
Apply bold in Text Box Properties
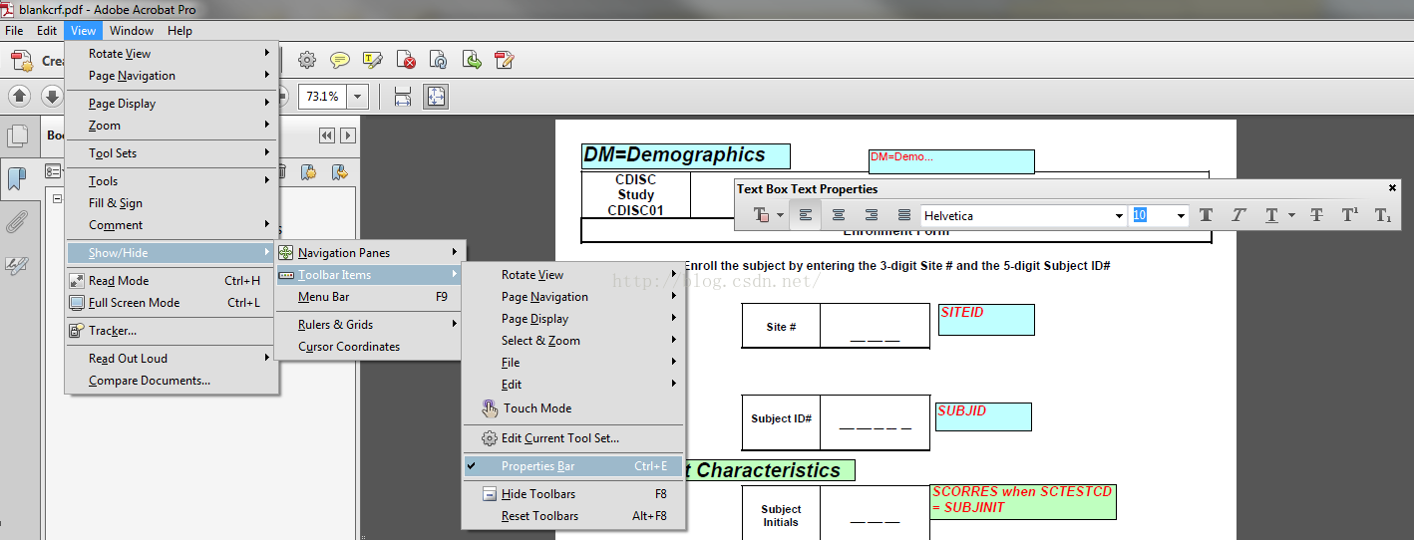(x=1206, y=215)
